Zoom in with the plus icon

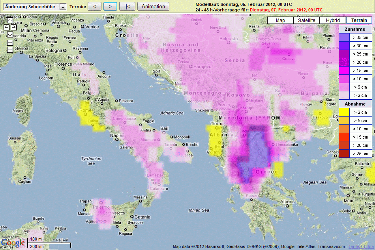[x=10, y=43]
